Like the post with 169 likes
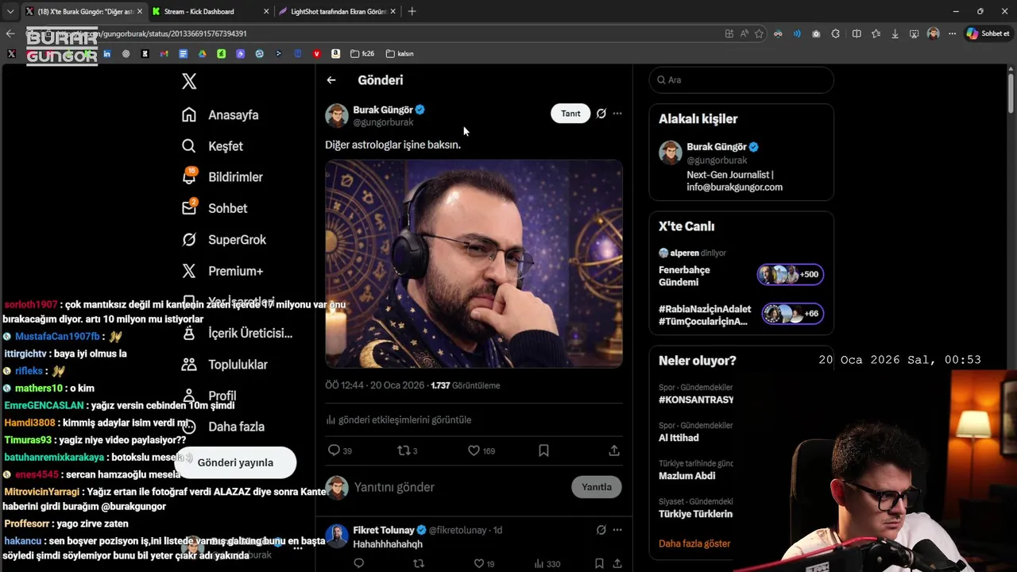Image resolution: width=1017 pixels, height=572 pixels. [474, 450]
